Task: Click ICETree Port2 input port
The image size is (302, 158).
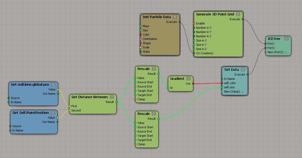Action: pyautogui.click(x=265, y=48)
